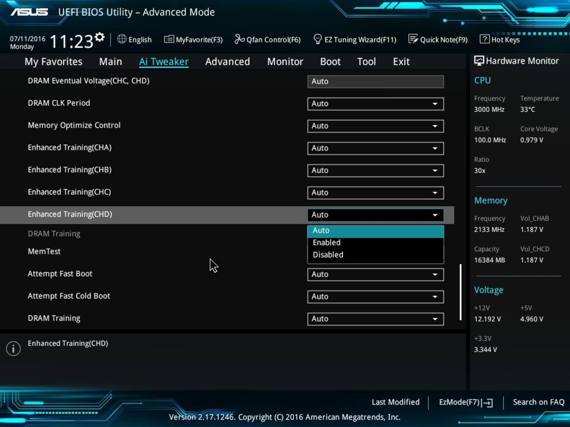Click the 11:23 clock display
Screen dimensions: 570x427
71,41
